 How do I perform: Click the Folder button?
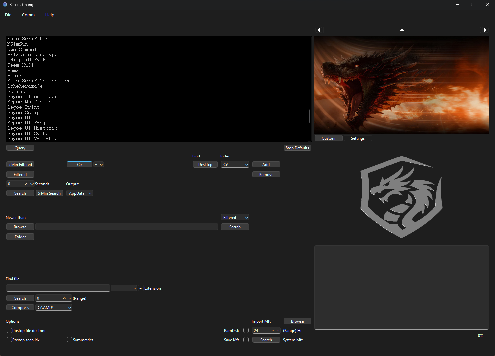point(20,237)
